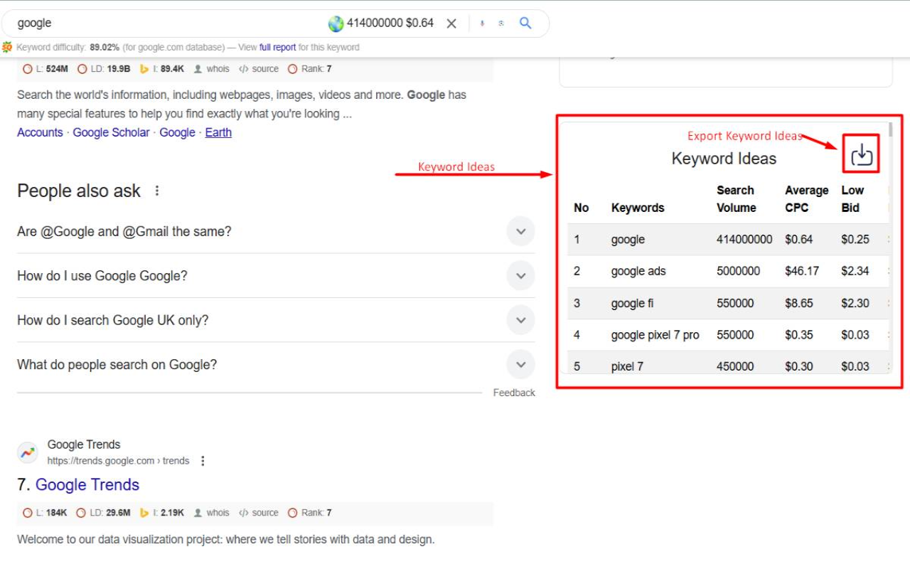Click the keyword difficulty extension icon
Viewport: 910px width, 569px height.
(x=7, y=48)
